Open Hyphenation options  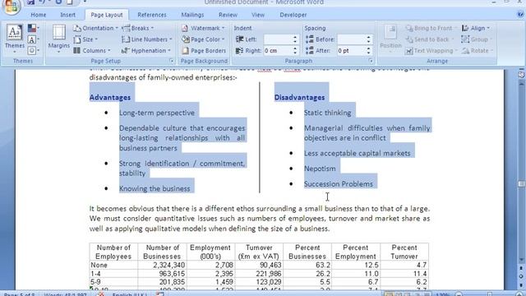coord(146,51)
